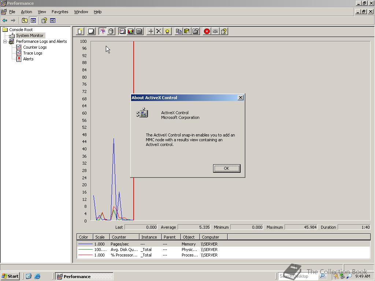This screenshot has width=375, height=281.
Task: Click the MMC Help toolbar icon
Action: [44, 20]
